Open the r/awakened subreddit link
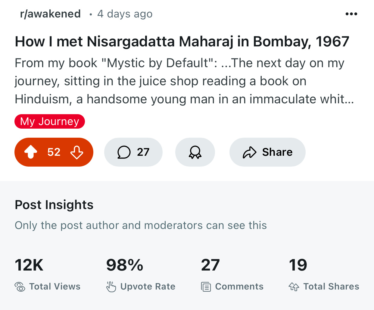Screen dimensions: 374x310 pos(50,14)
